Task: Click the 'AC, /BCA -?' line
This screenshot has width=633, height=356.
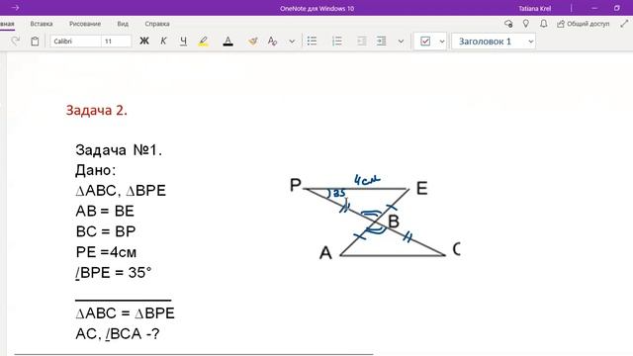Action: 118,334
